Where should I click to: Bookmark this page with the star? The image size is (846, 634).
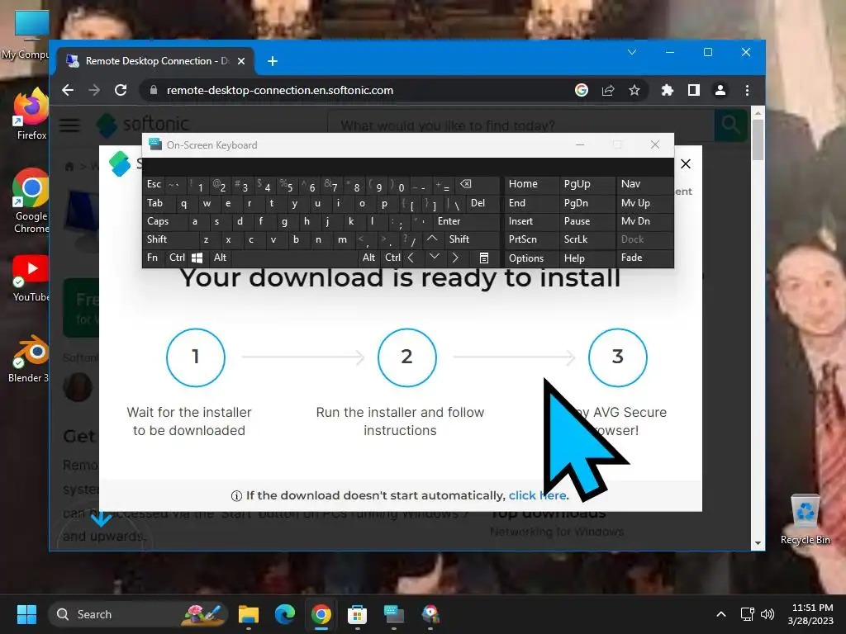(634, 90)
